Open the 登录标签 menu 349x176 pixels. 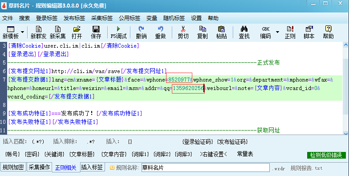[x=46, y=18]
